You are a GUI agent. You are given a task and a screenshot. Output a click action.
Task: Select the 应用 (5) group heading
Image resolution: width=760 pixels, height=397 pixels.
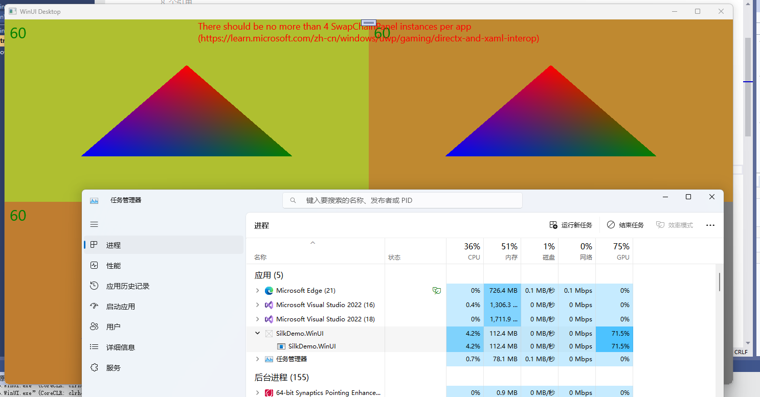click(x=269, y=275)
